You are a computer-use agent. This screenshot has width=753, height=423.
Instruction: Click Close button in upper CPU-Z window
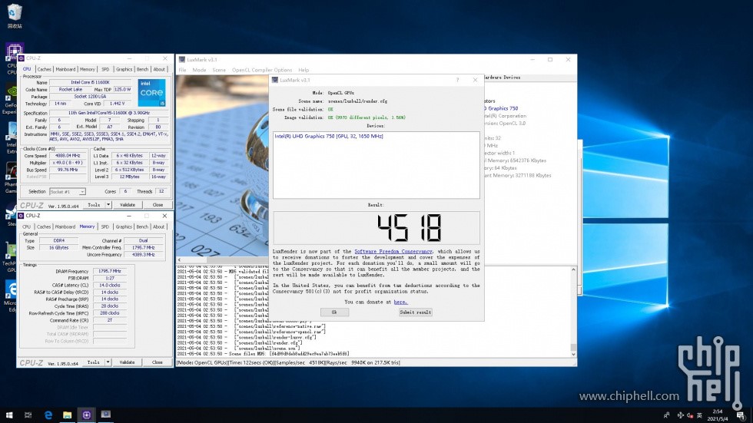158,205
